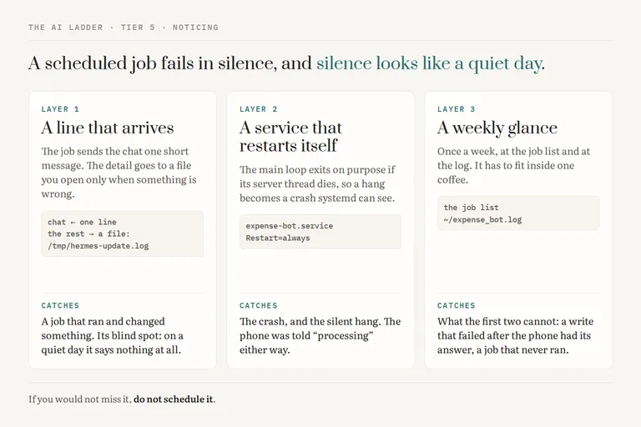Select the LAYER 3 label
Image resolution: width=641 pixels, height=427 pixels.
point(457,109)
